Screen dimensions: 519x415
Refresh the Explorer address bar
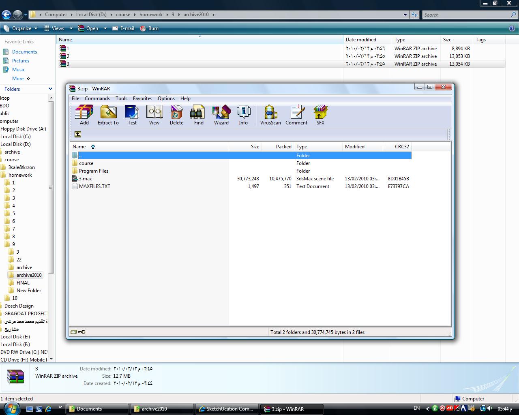pos(414,15)
